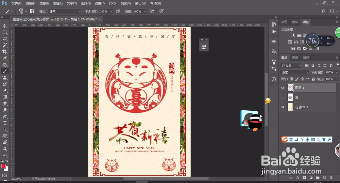Select the Custom Shape tool

coord(4,136)
